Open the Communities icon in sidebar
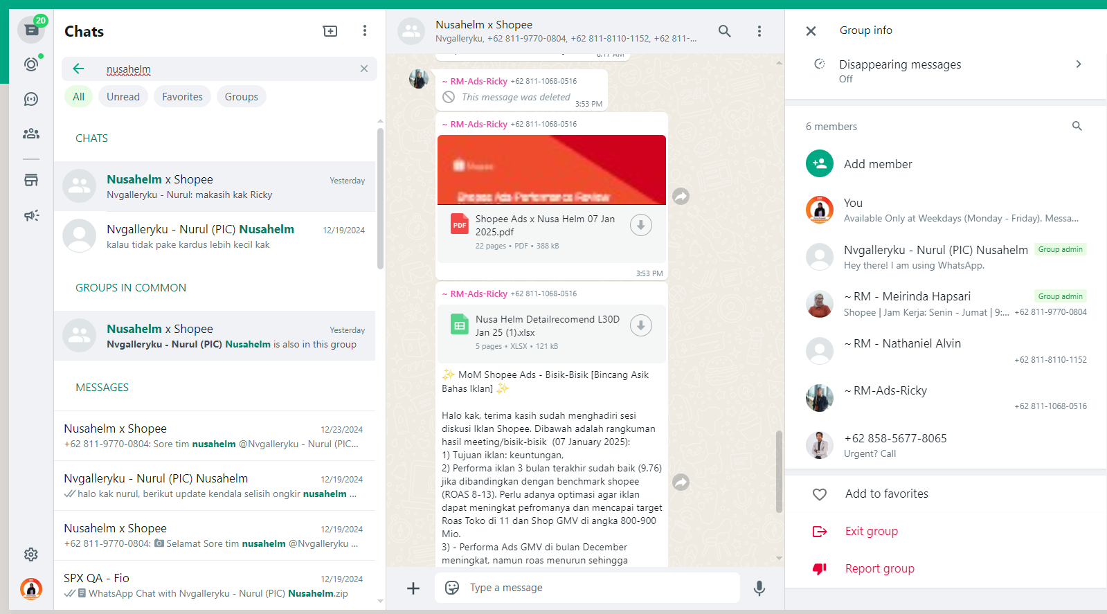The image size is (1107, 614). [x=31, y=134]
